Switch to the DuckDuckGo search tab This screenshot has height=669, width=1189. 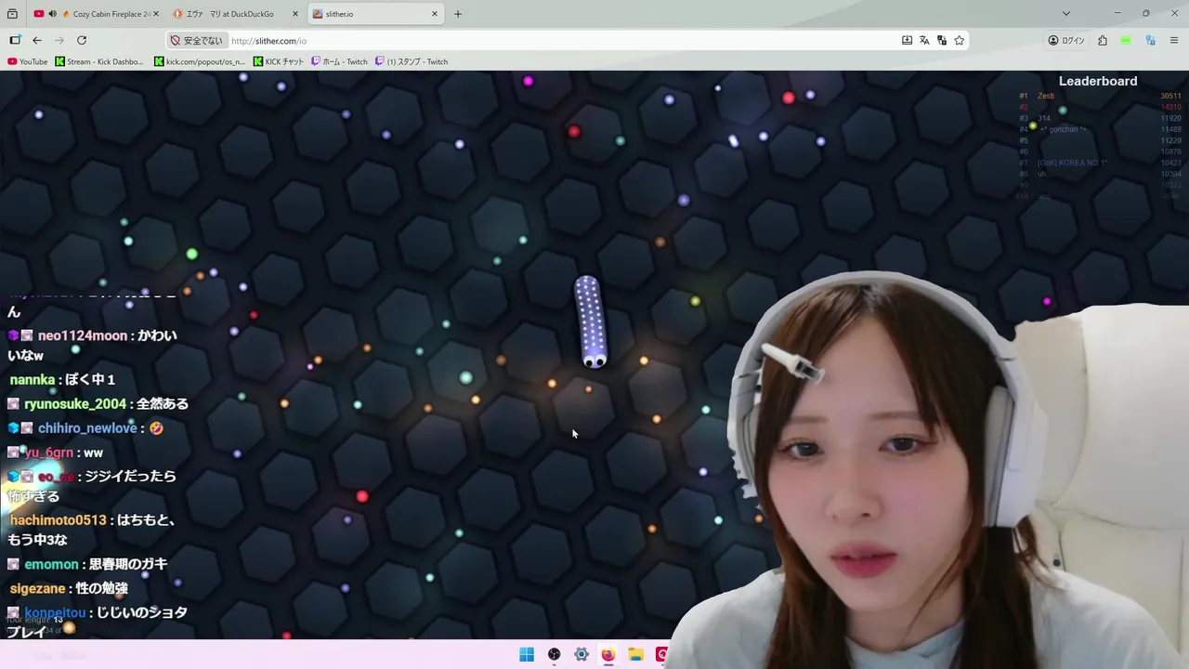click(x=237, y=14)
